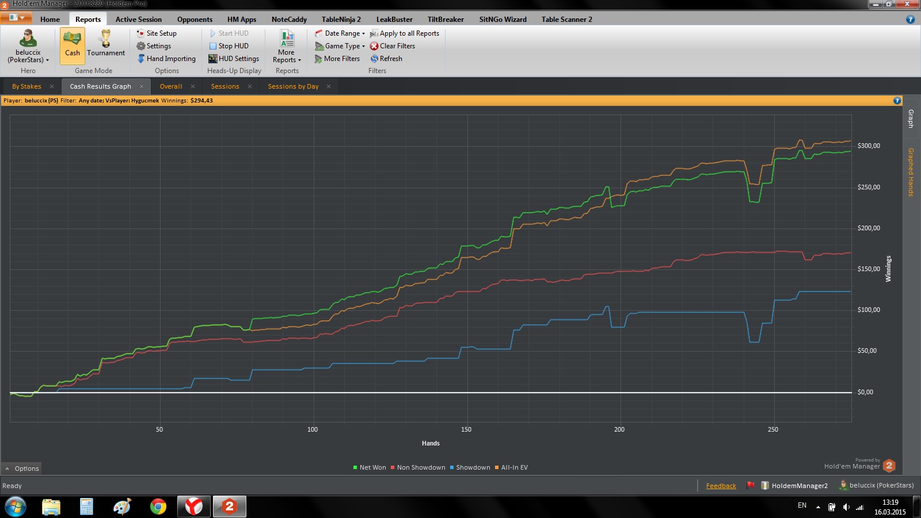The height and width of the screenshot is (518, 921).
Task: Open Yandex browser from the taskbar
Action: (194, 506)
